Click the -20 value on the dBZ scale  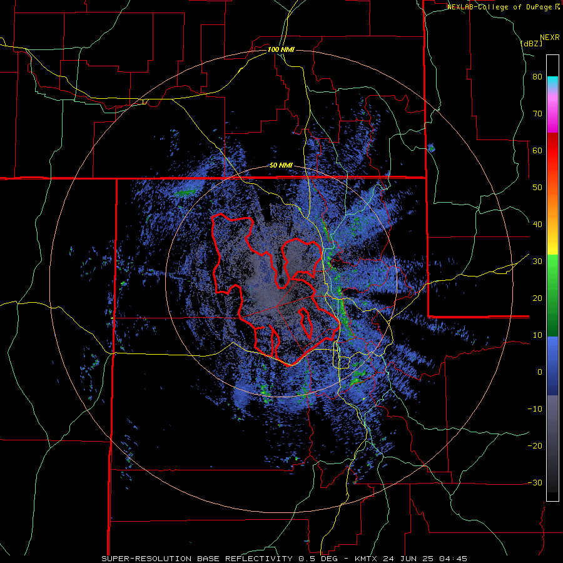pyautogui.click(x=535, y=446)
